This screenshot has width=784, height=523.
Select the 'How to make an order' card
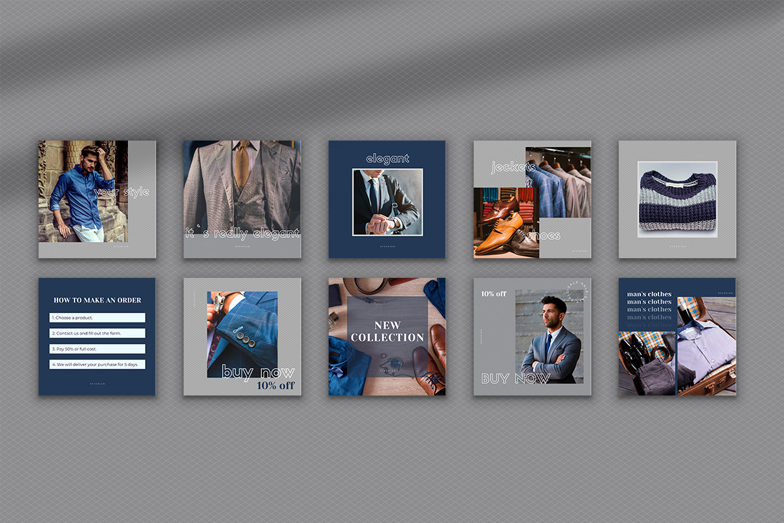click(x=97, y=337)
